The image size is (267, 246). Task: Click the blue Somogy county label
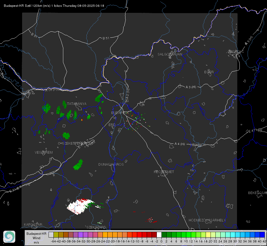point(55,202)
